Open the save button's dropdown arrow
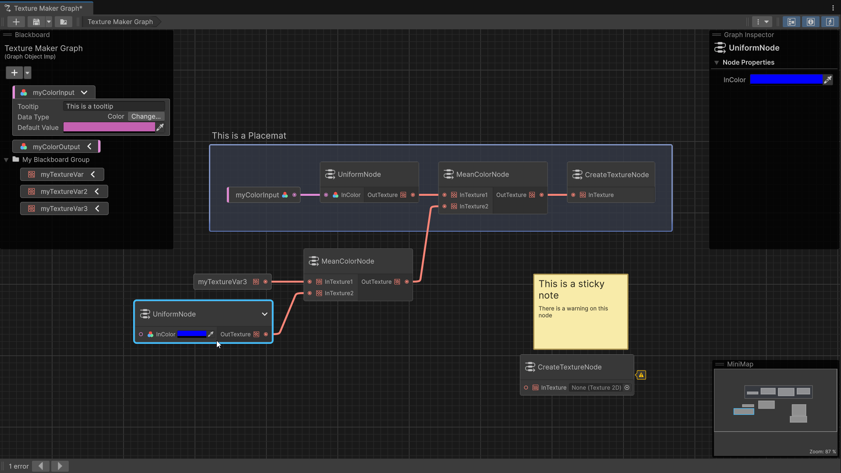Image resolution: width=841 pixels, height=473 pixels. click(49, 21)
